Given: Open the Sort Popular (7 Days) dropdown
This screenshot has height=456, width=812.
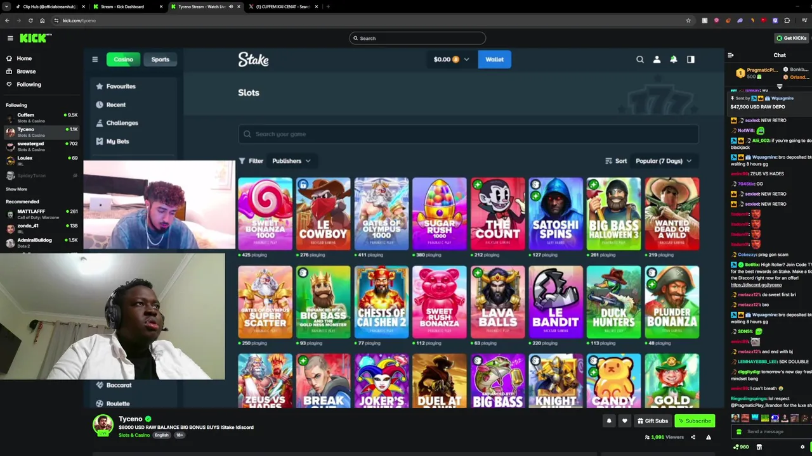Looking at the screenshot, I should (x=664, y=161).
